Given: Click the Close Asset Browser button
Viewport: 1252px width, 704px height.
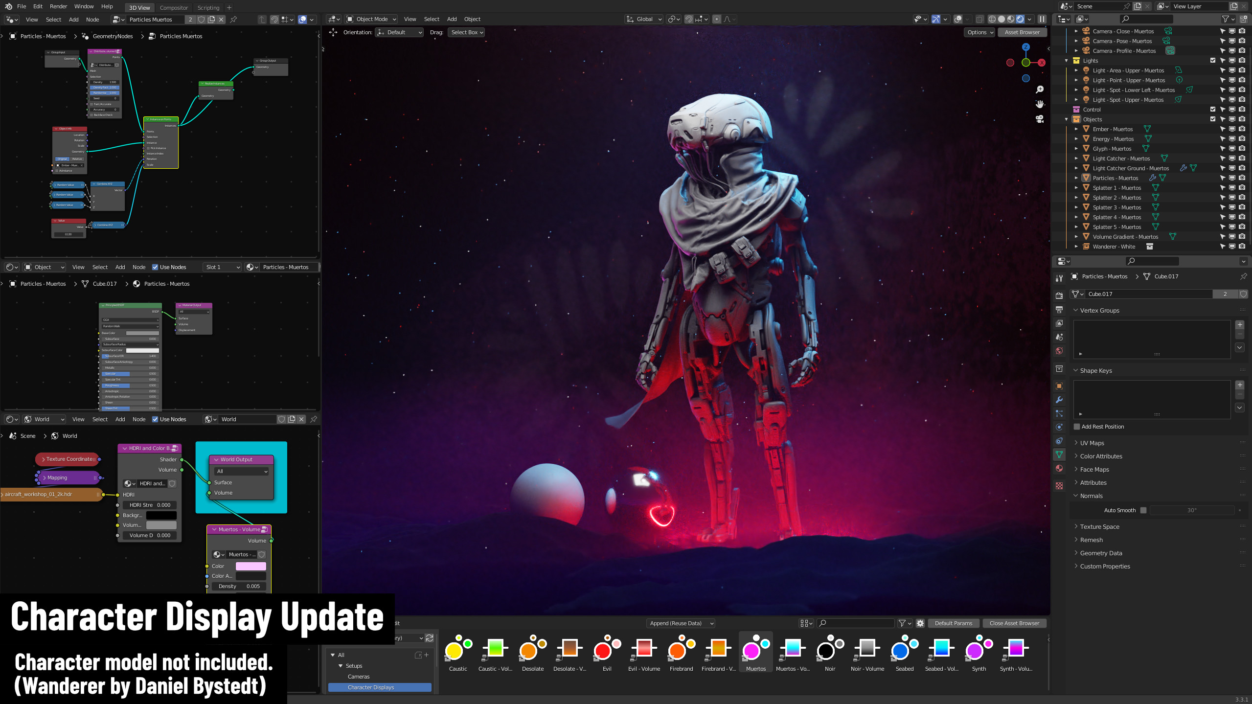Looking at the screenshot, I should point(1014,623).
